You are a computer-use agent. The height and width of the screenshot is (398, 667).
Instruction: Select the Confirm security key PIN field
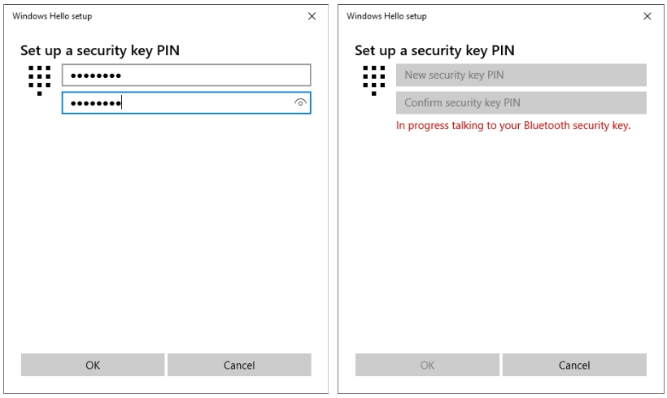click(521, 103)
